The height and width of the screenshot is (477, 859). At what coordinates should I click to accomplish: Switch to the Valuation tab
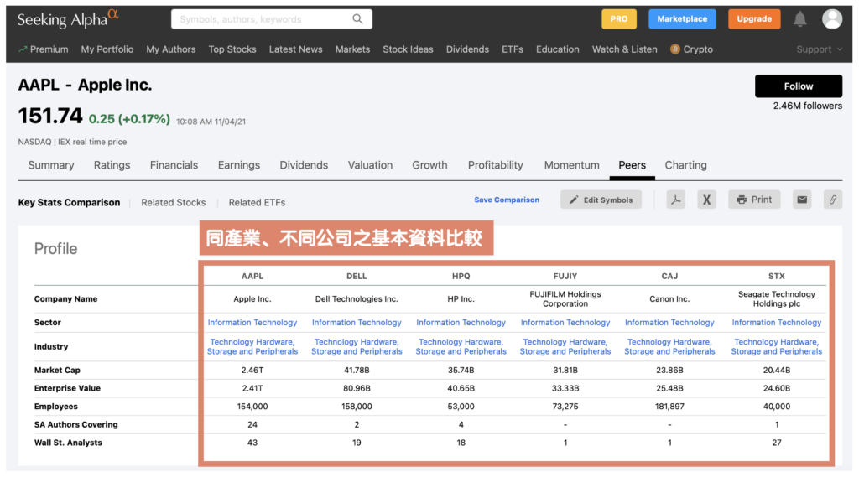point(370,165)
